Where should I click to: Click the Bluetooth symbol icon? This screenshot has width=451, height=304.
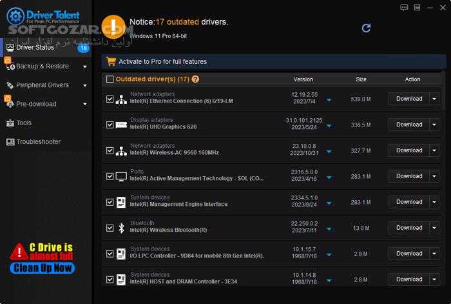(x=121, y=228)
